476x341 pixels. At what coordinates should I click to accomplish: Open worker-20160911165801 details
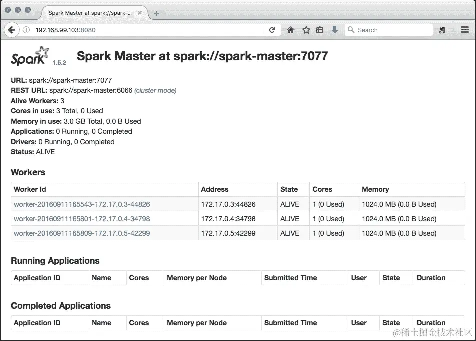coord(82,219)
